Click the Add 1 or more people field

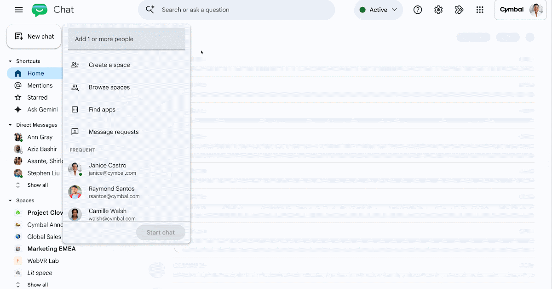126,39
